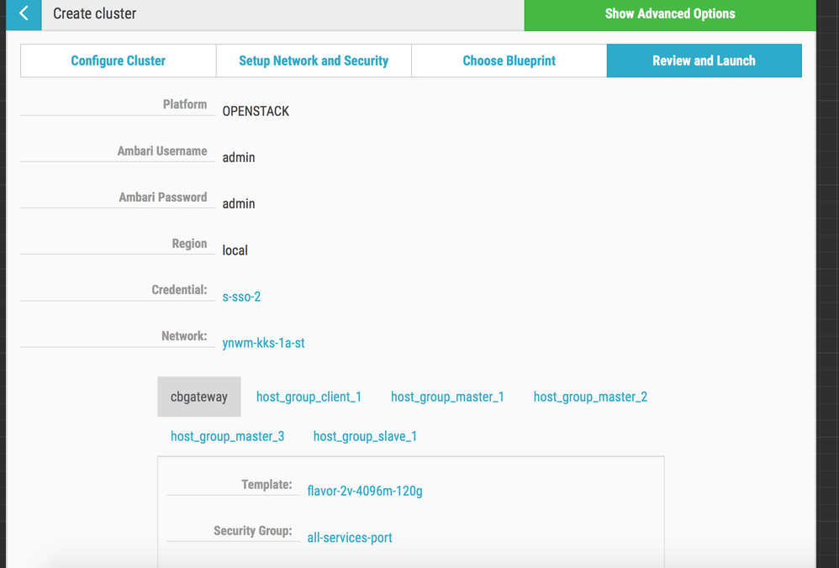Show the host_group_master_2 tab
Image resolution: width=839 pixels, height=568 pixels.
(590, 397)
